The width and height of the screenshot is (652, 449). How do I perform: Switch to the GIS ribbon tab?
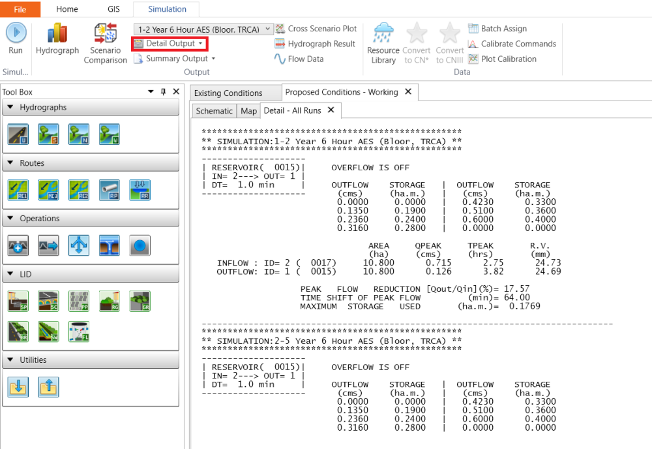click(113, 9)
